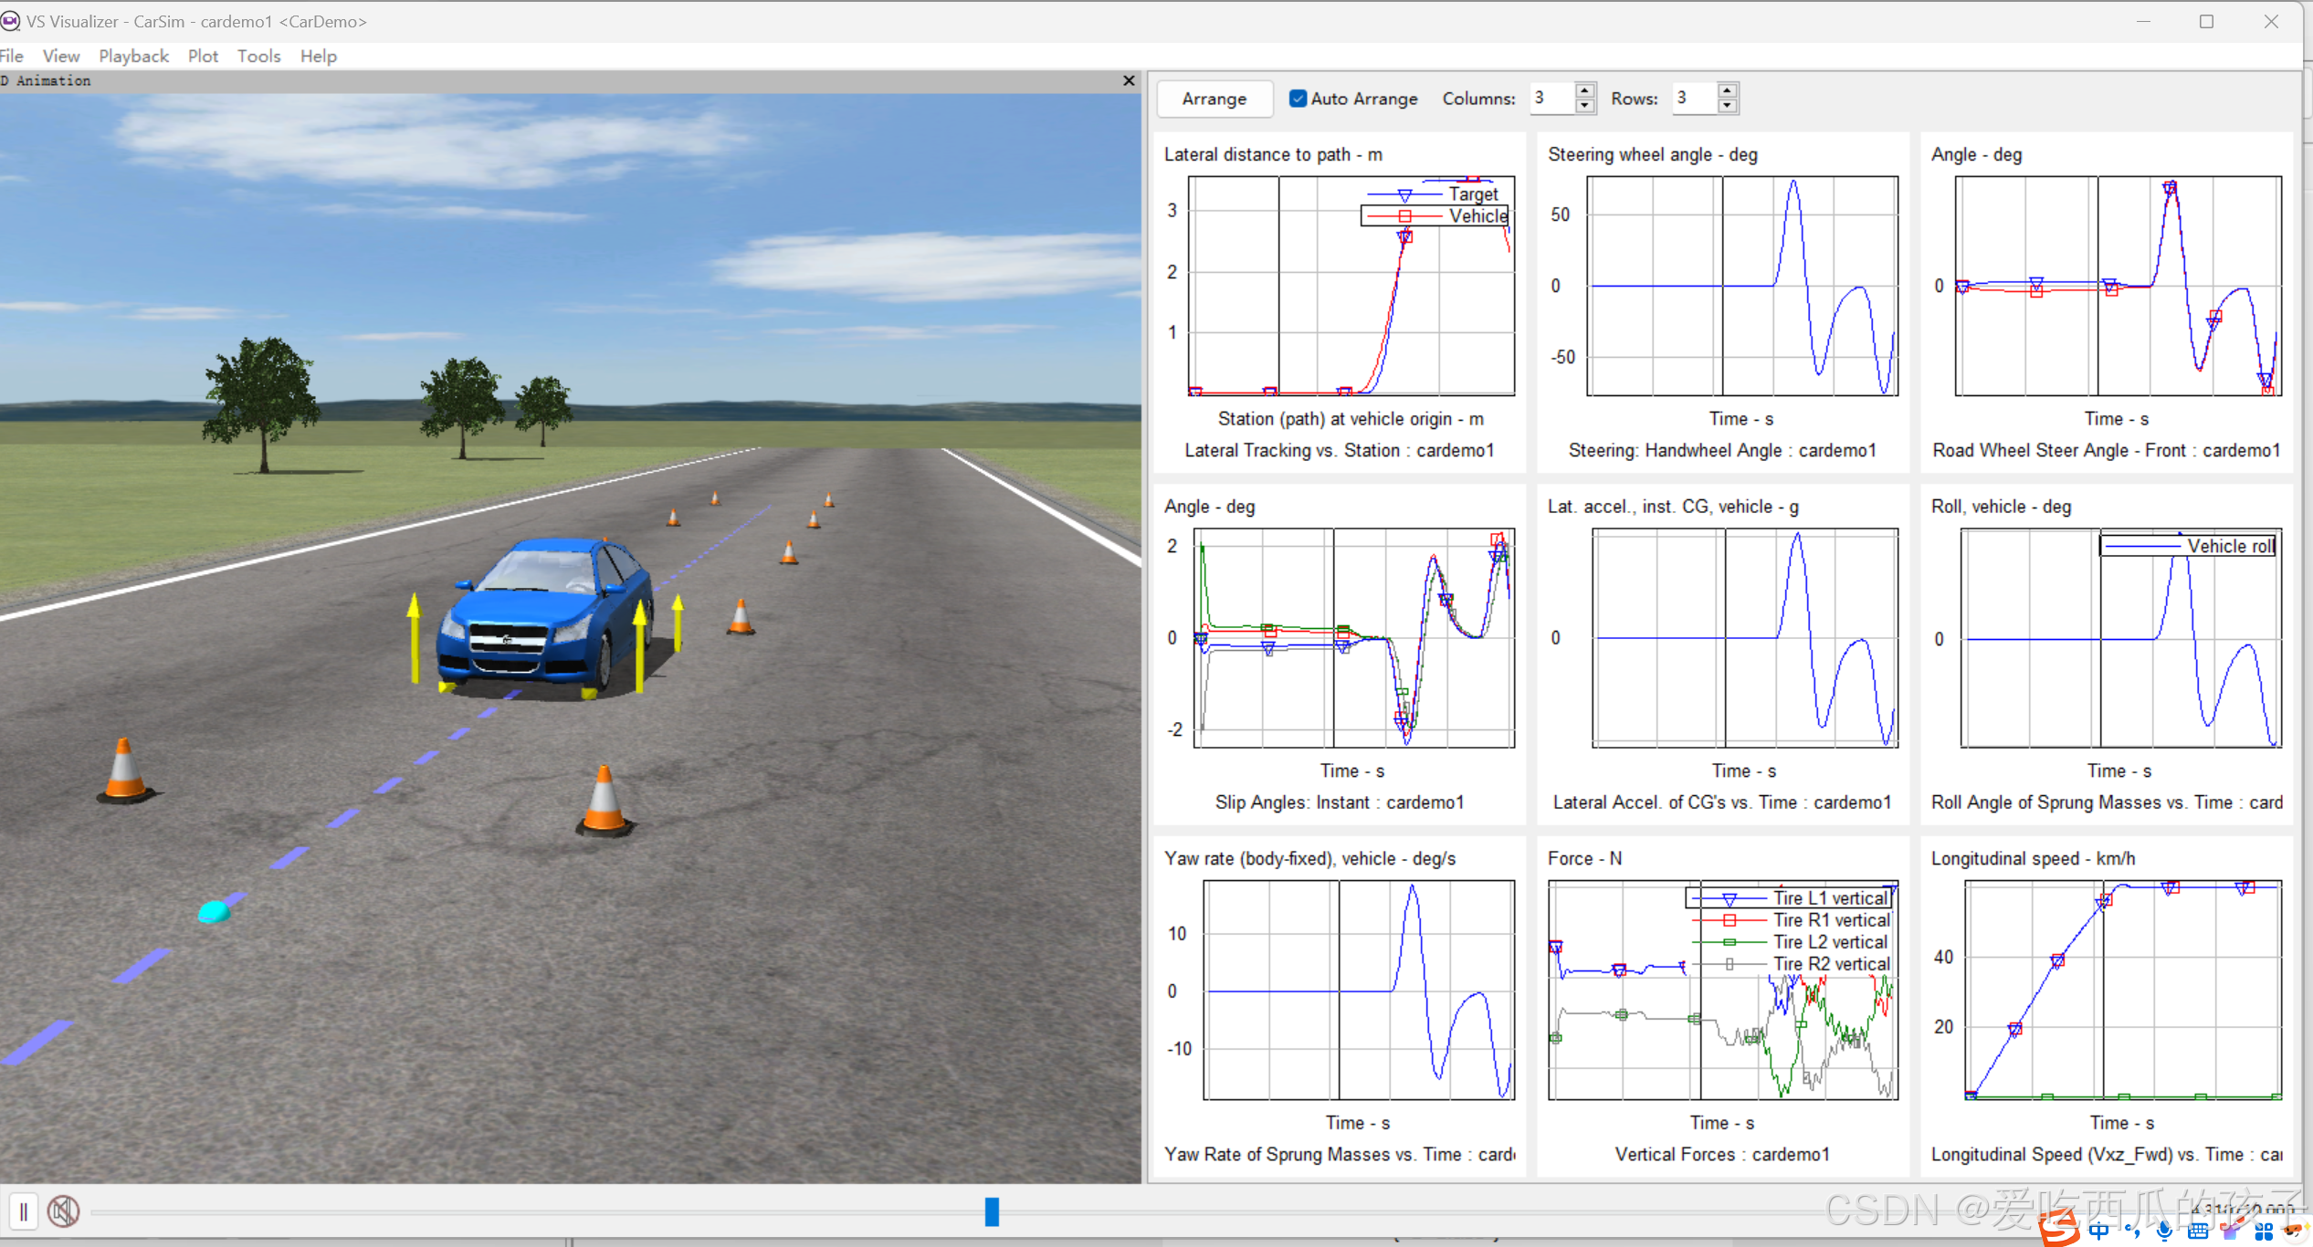Click the Chinese language mode indicator
This screenshot has height=1247, width=2313.
[2099, 1231]
